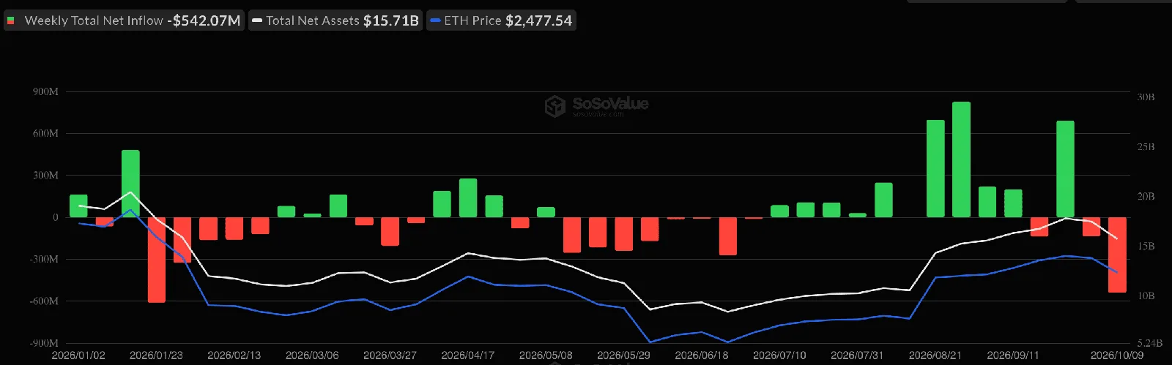The height and width of the screenshot is (365, 1172).
Task: Click the 2026/03/27 date label
Action: pos(390,355)
